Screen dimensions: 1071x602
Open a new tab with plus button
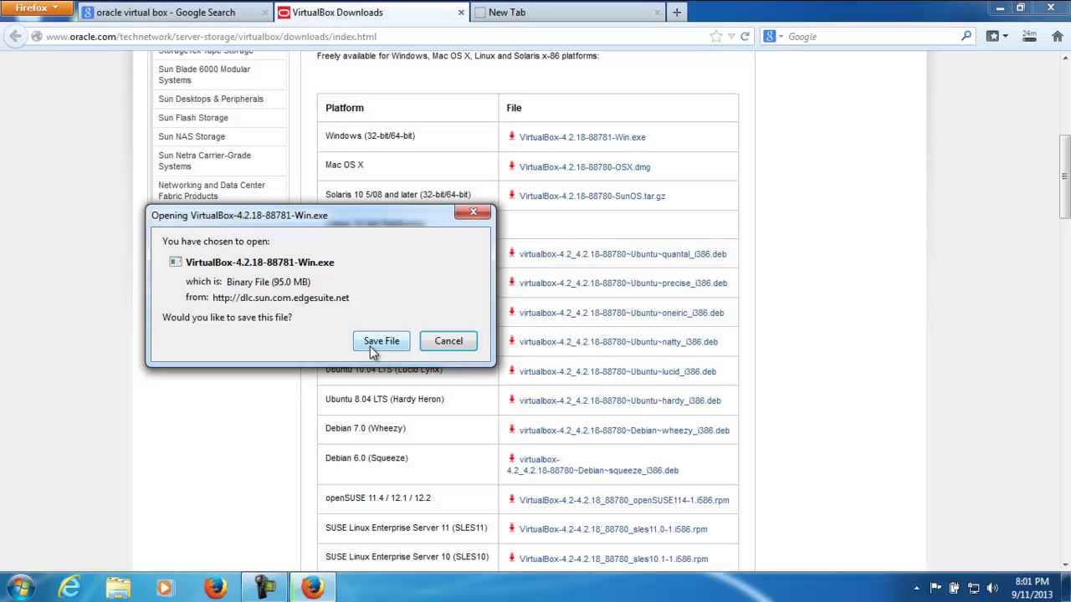[677, 13]
